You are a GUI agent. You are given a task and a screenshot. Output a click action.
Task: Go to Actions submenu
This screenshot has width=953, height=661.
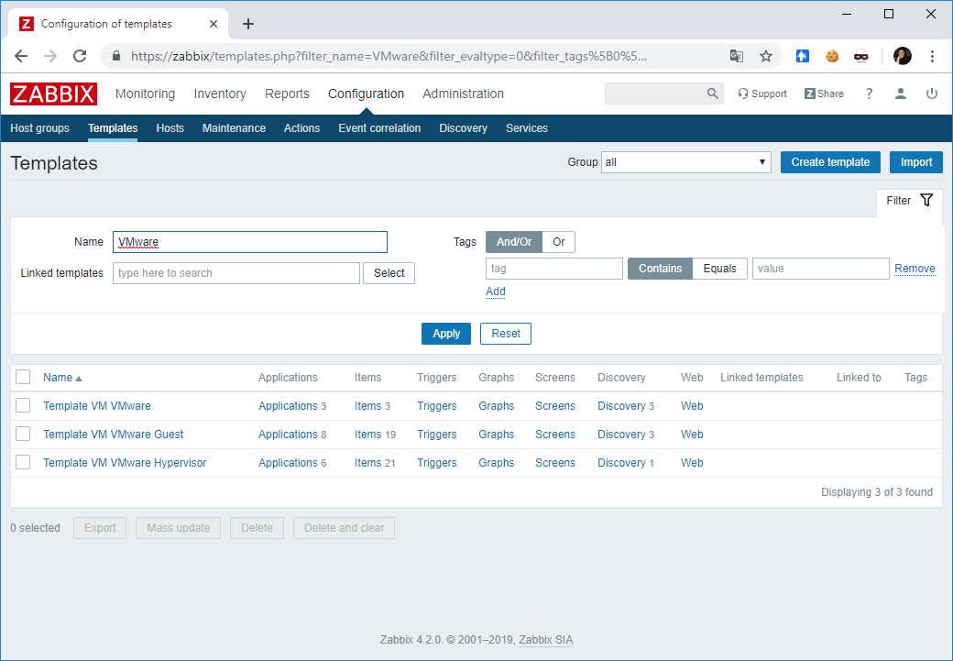click(x=302, y=128)
